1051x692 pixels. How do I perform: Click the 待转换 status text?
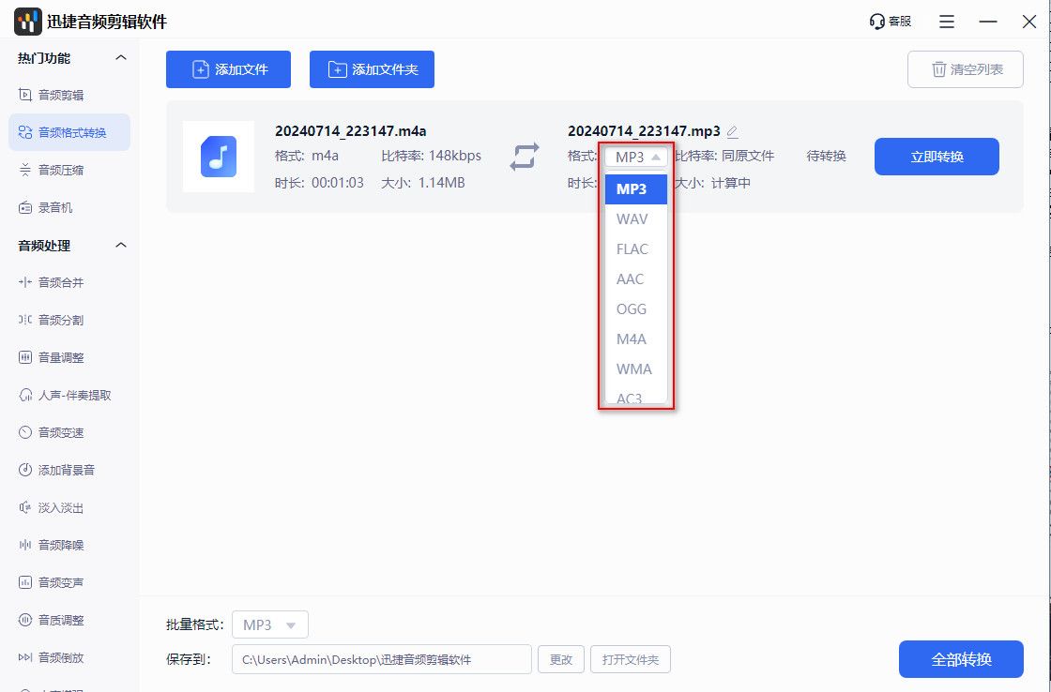827,156
